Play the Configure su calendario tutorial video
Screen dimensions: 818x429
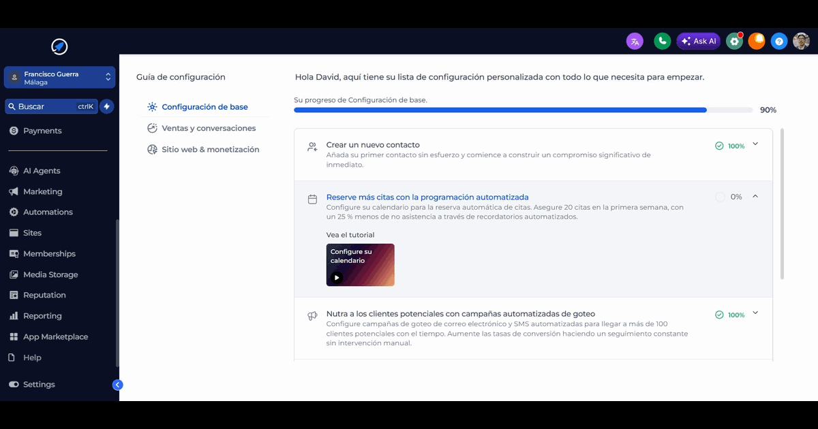[337, 277]
